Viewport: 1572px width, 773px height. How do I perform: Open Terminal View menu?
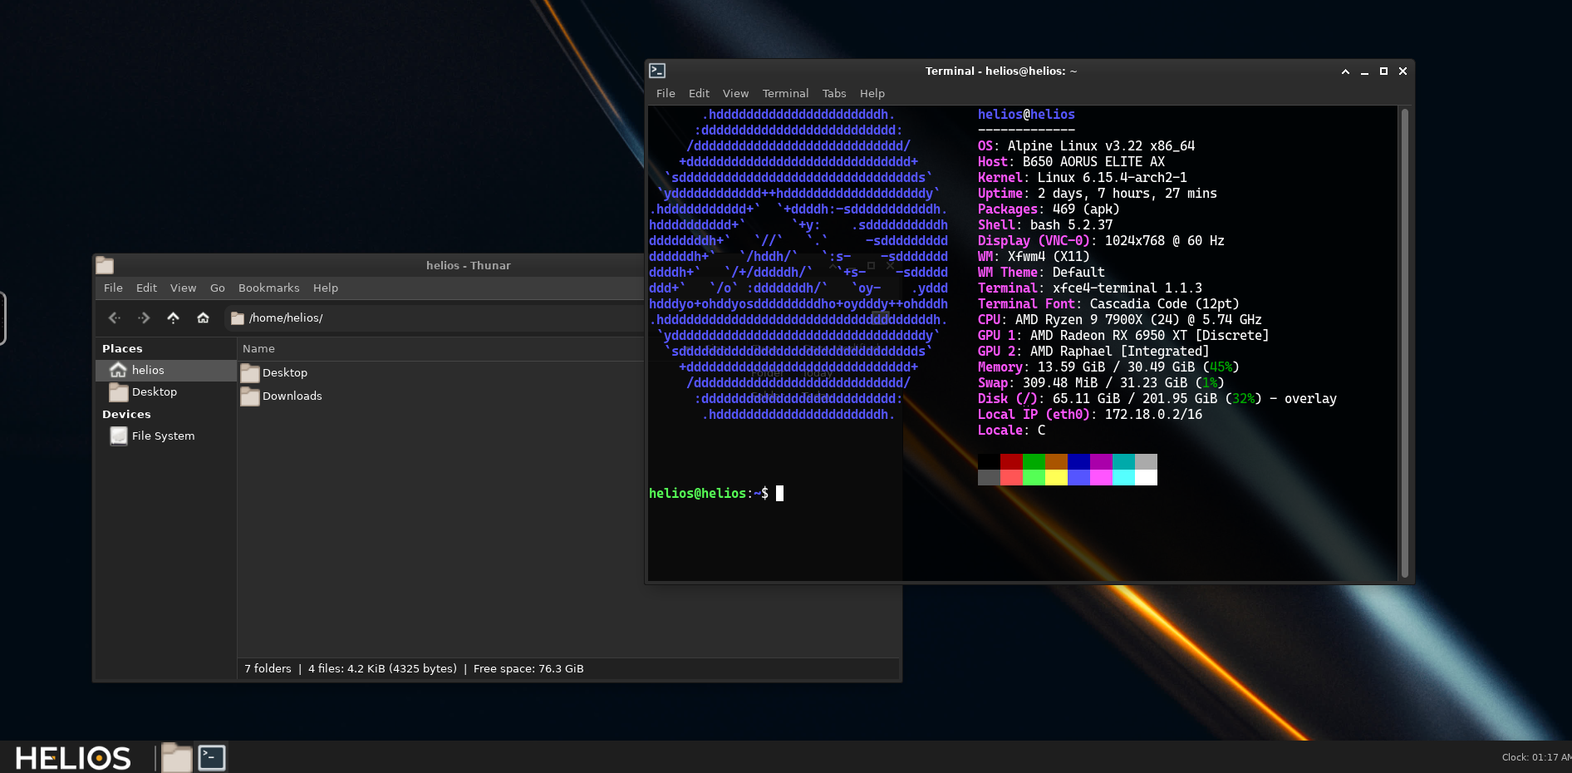735,93
